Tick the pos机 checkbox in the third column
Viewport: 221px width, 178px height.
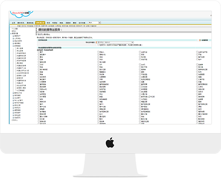tap(140, 65)
